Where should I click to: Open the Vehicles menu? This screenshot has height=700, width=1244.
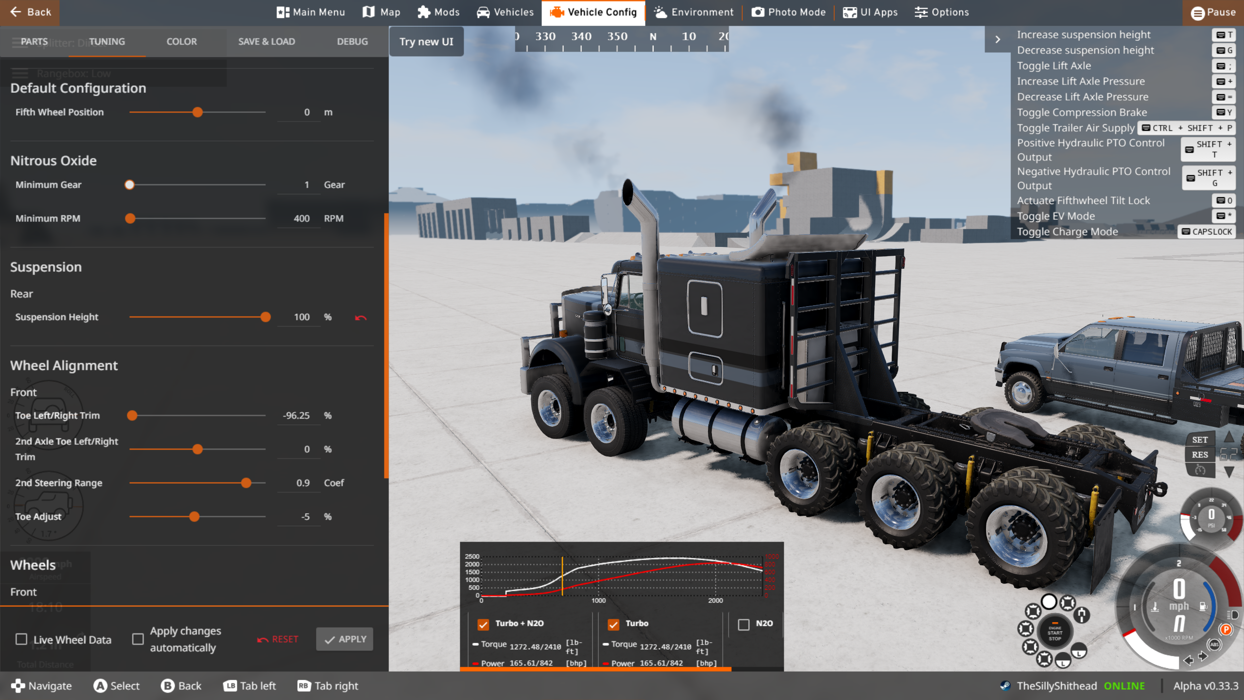pos(505,12)
